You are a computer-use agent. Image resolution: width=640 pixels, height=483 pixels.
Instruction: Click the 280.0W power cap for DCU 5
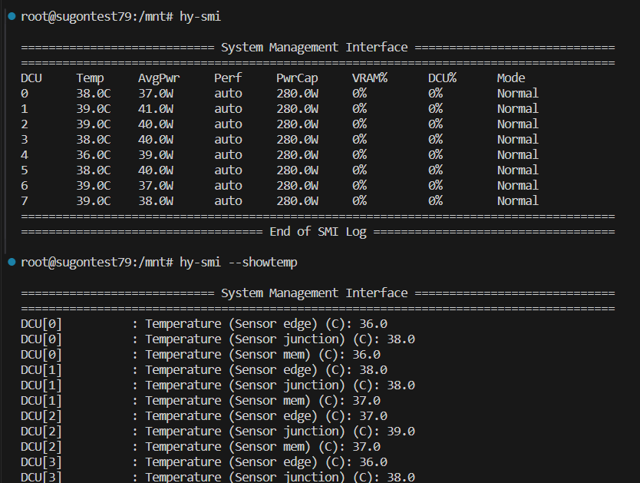pyautogui.click(x=297, y=170)
